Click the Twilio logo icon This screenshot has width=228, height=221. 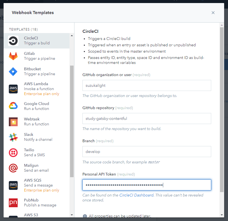coord(13,152)
